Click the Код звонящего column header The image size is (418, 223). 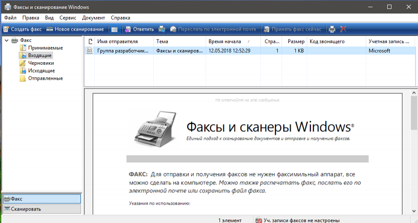tap(336, 42)
